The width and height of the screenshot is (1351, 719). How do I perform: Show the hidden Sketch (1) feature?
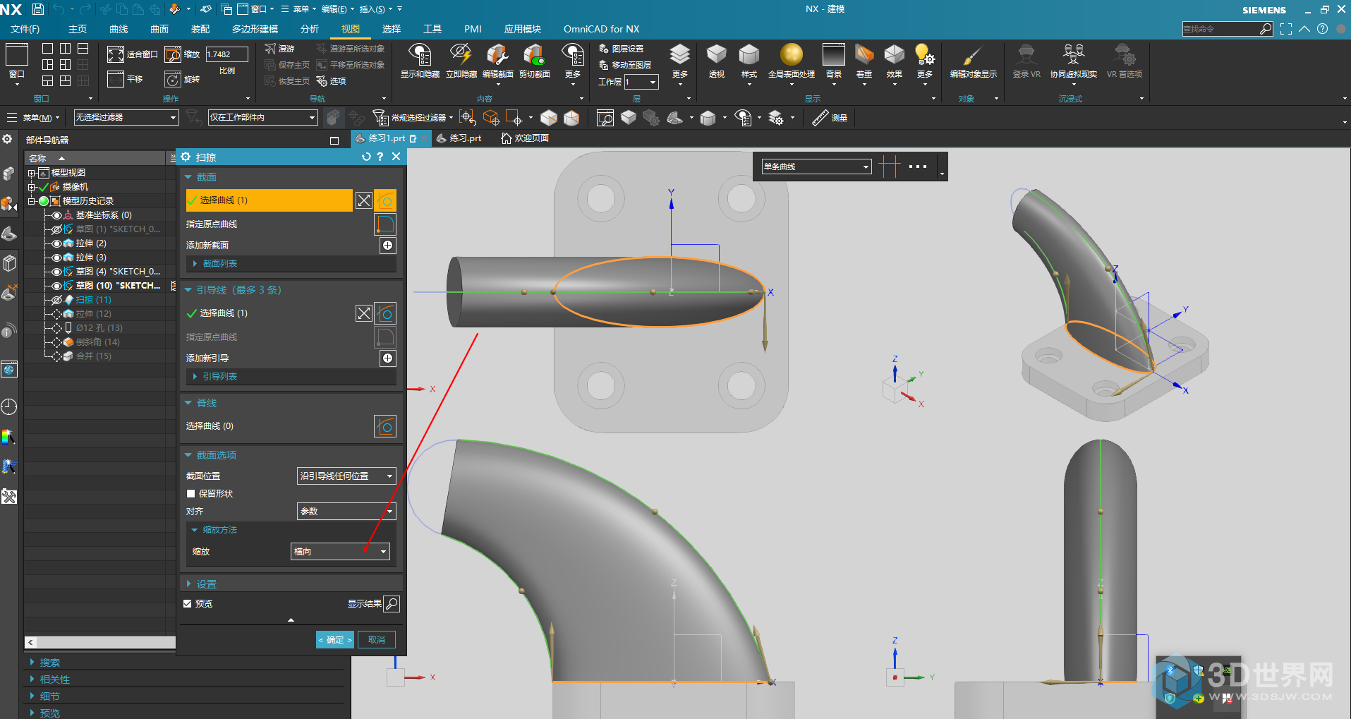pyautogui.click(x=57, y=229)
